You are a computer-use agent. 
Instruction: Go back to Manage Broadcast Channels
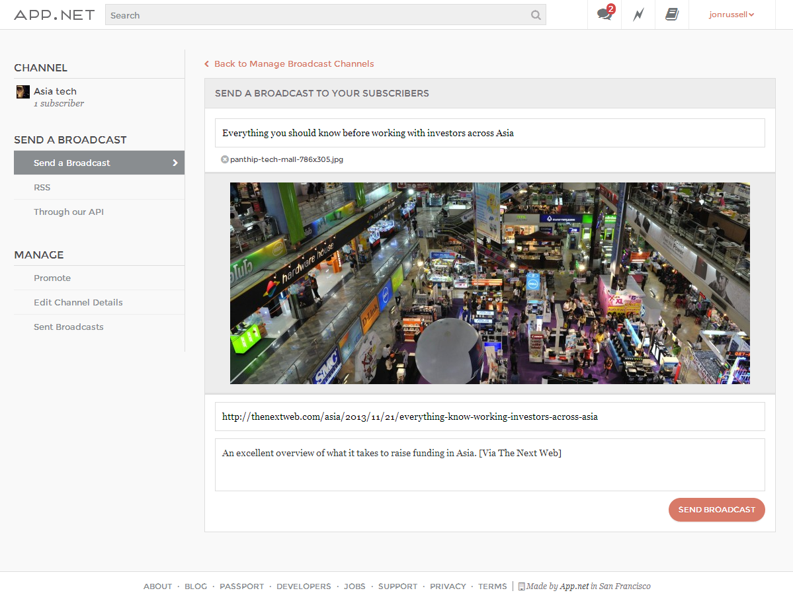(289, 63)
